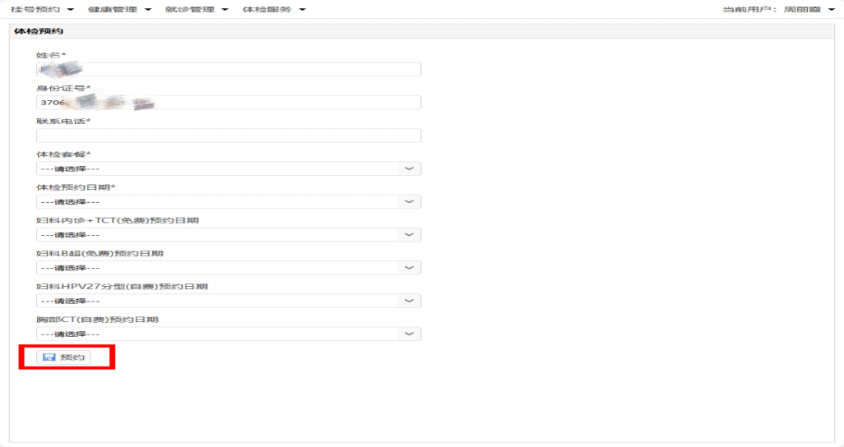Click the down caret beside 挂号预约

(x=70, y=10)
